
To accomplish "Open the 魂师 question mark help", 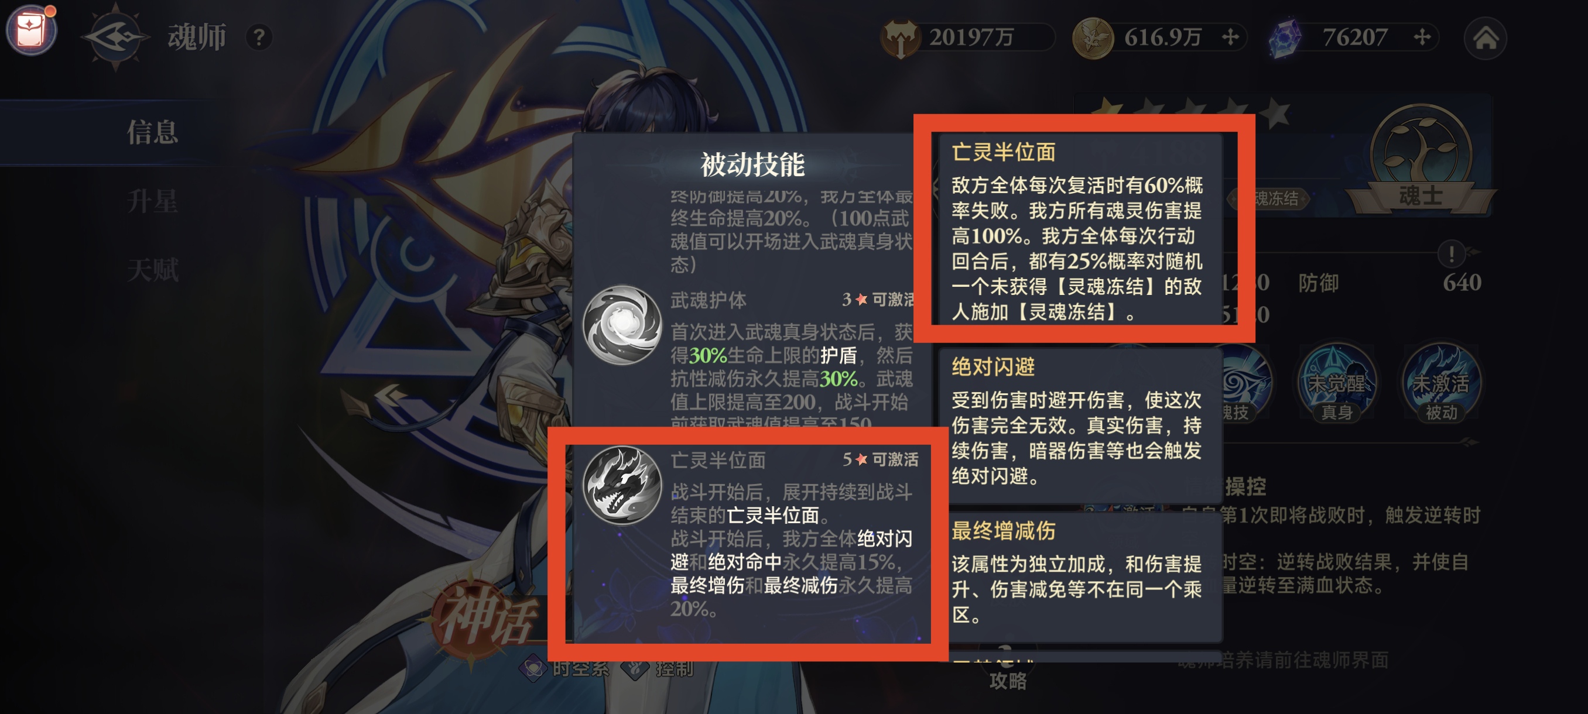I will (259, 38).
